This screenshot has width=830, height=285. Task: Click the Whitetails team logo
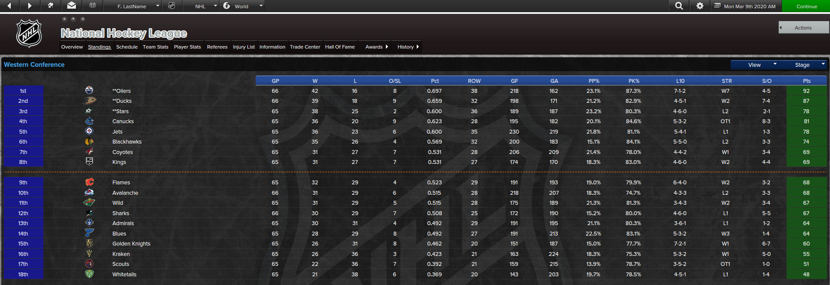click(x=89, y=274)
